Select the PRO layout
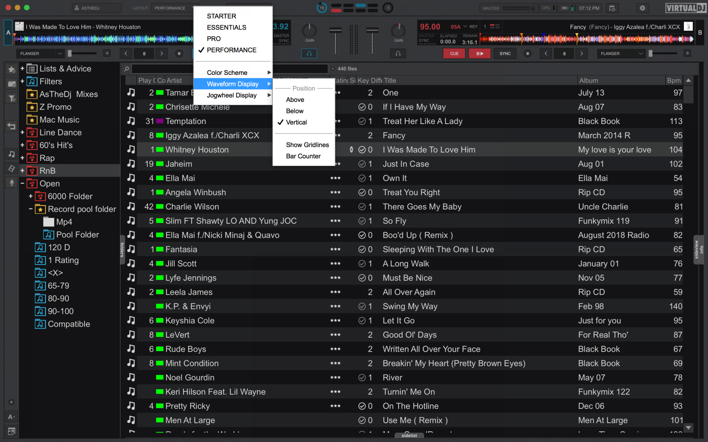The width and height of the screenshot is (708, 442). coord(233,38)
